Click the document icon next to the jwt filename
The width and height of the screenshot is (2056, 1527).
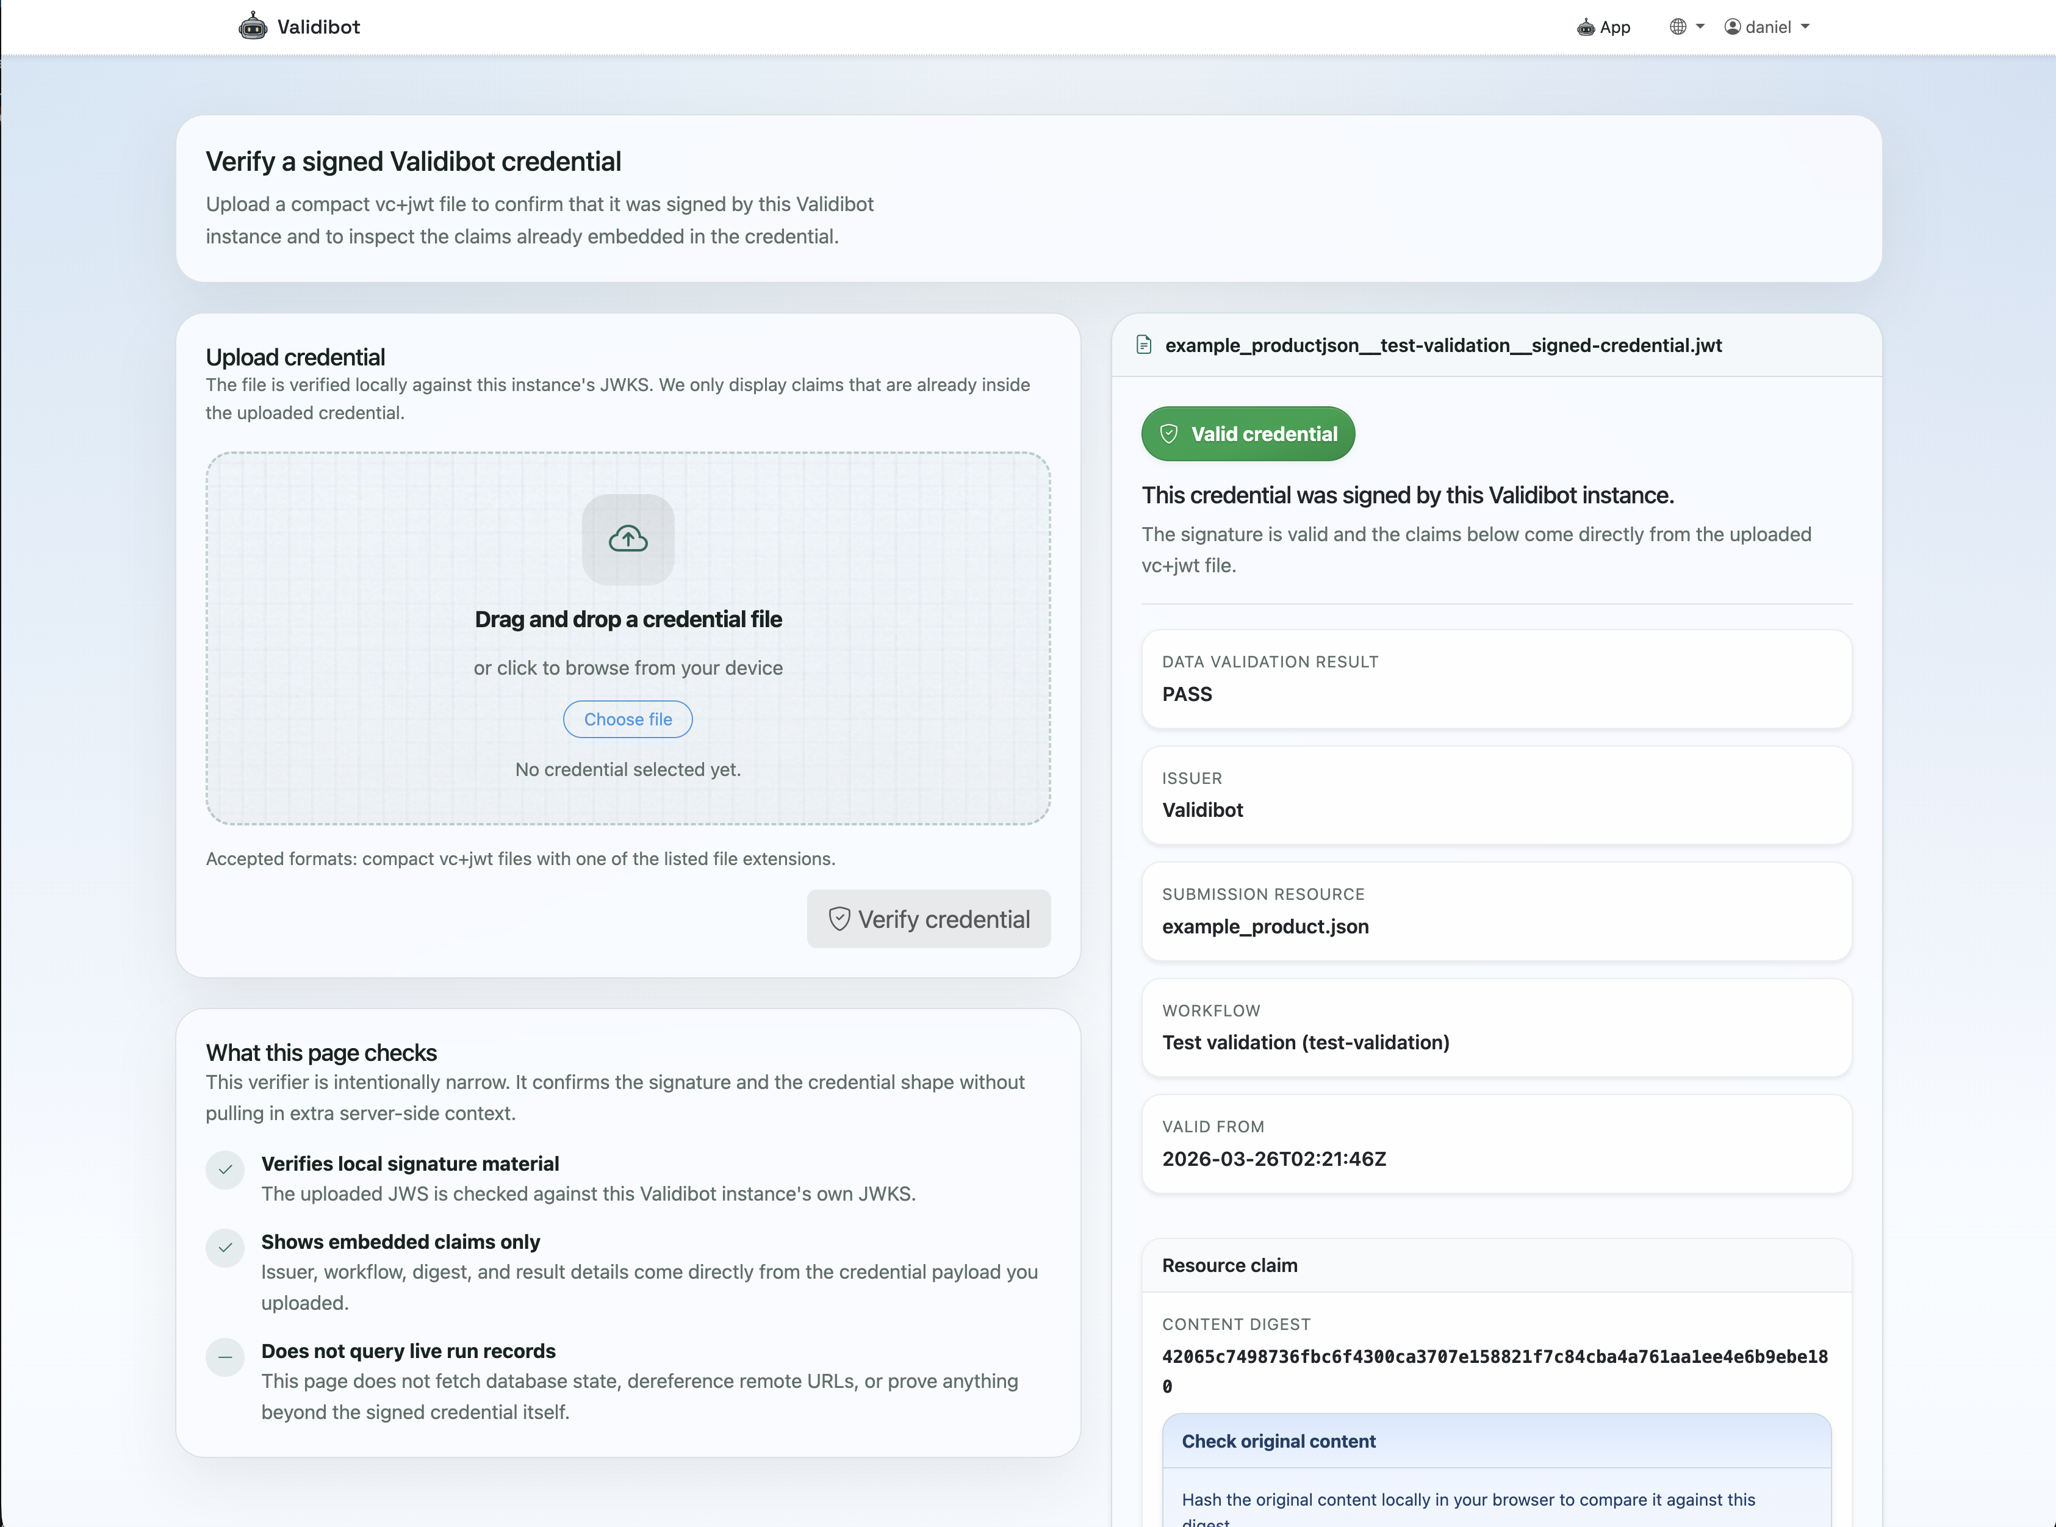1145,345
